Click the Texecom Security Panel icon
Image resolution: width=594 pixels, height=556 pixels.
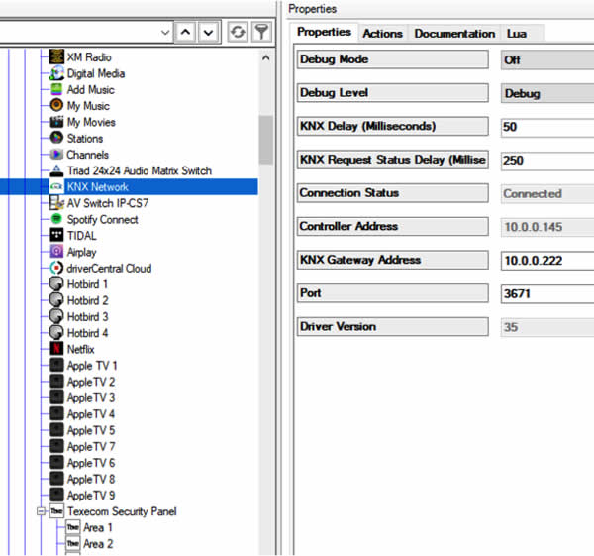point(56,510)
